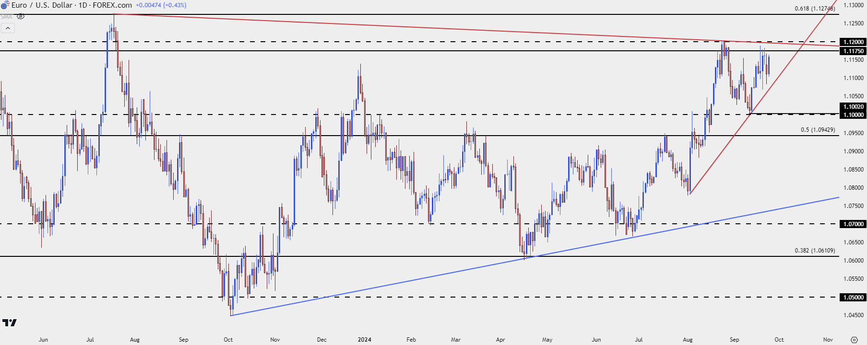Open the chart settings gear icon
Screen dimensions: 867x345
[854, 340]
